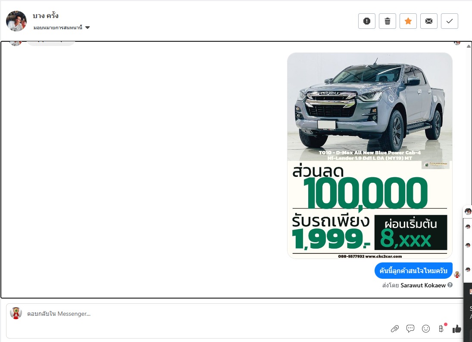Click the Sarawut Kokaew sender name
Viewport: 472px width, 342px height.
point(423,285)
